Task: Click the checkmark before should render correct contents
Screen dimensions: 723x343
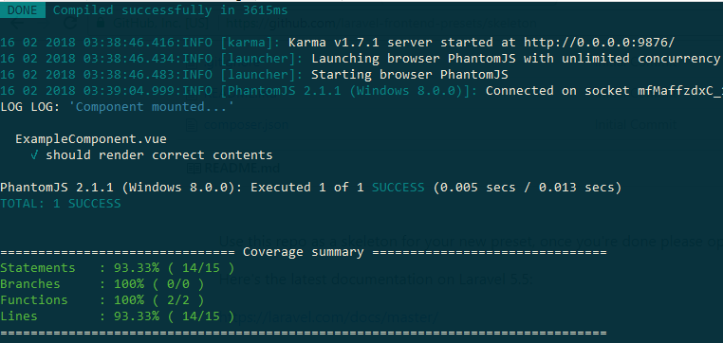Action: click(x=34, y=155)
